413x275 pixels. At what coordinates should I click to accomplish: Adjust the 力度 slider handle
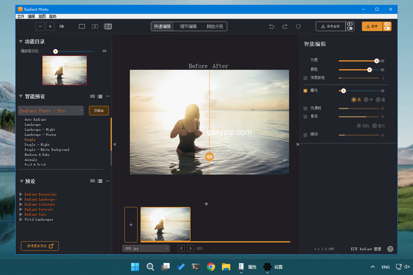coord(376,61)
